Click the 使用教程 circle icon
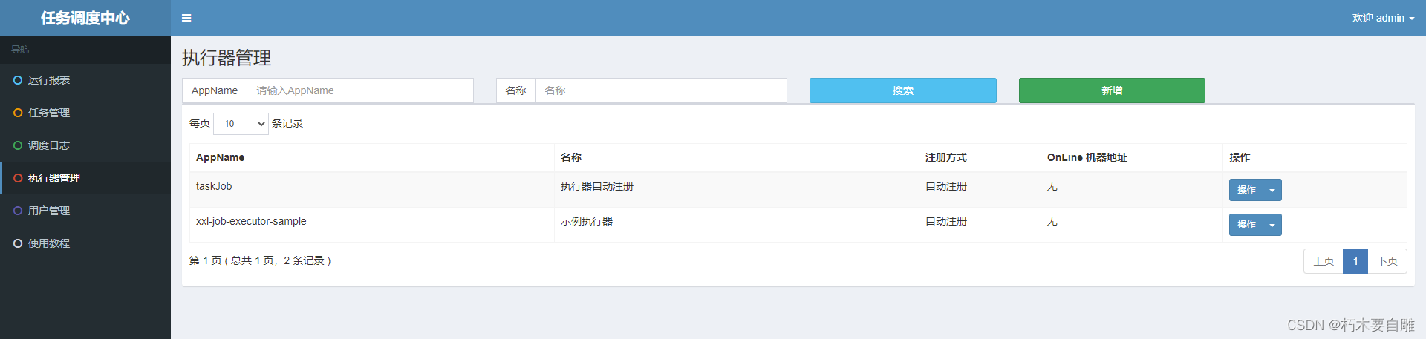Screen dimensions: 1426x339 point(18,243)
